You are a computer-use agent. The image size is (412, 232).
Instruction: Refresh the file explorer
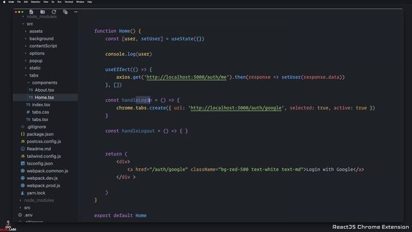54,12
